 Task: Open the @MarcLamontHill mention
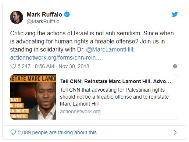click(110, 50)
